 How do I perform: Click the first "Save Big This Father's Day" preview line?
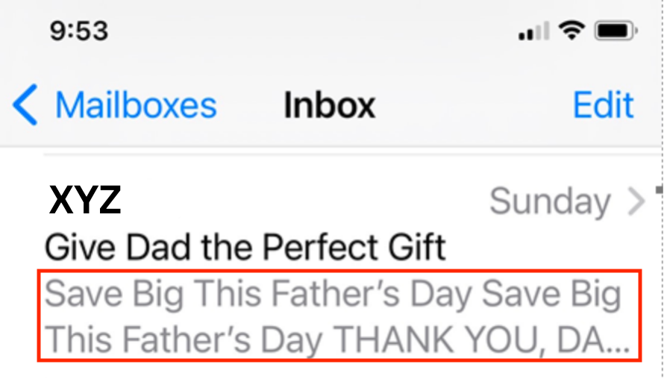tap(259, 295)
